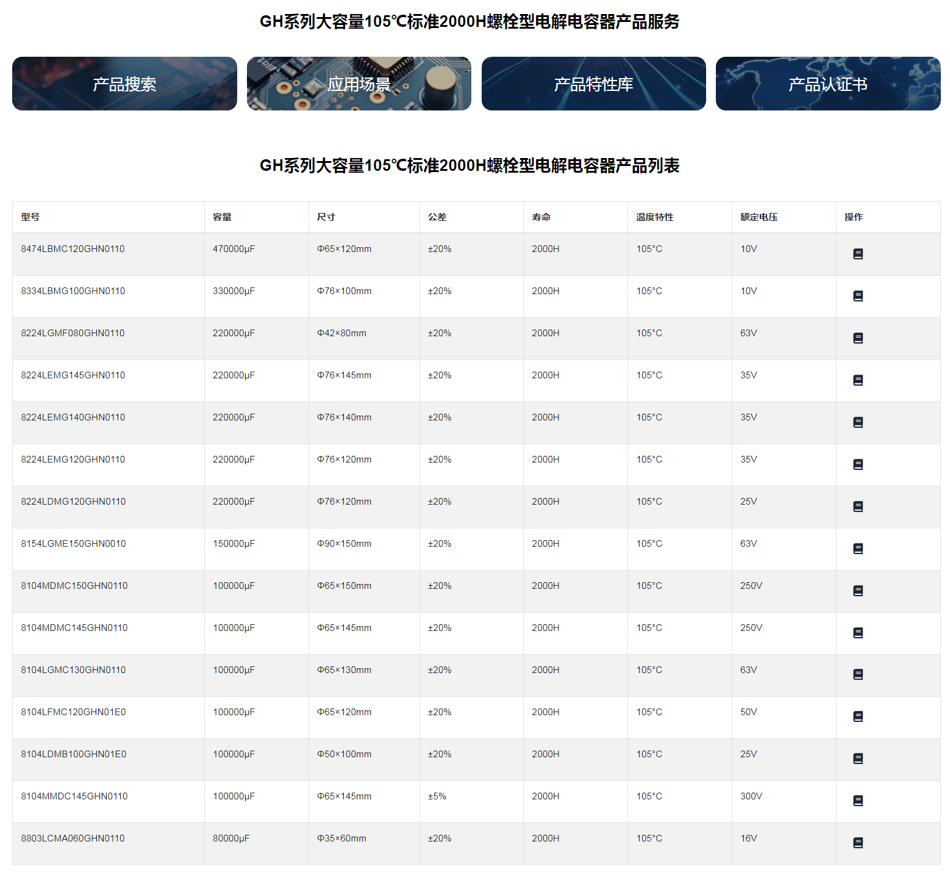This screenshot has width=950, height=872.
Task: Open document icon for 8104LGMC130GHN0110
Action: 857,674
